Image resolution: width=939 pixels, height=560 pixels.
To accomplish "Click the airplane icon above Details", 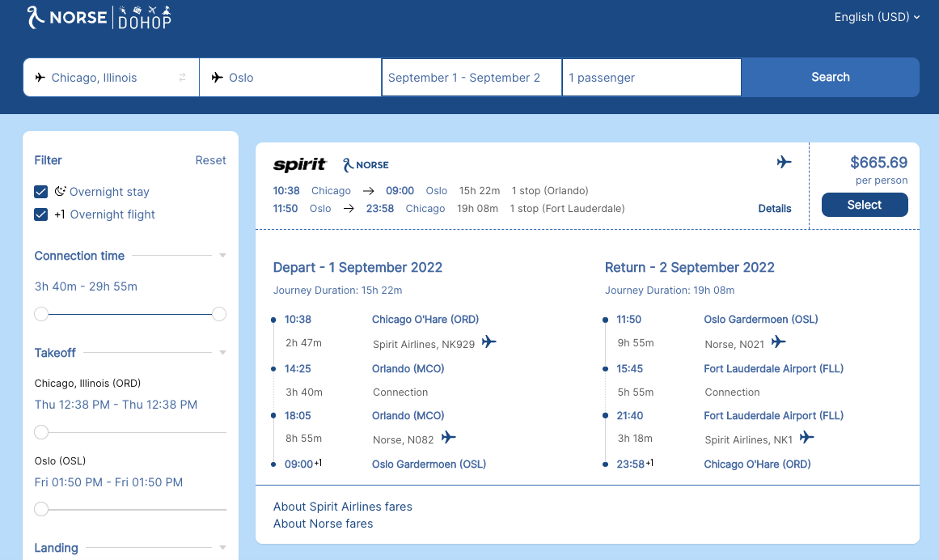I will 783,163.
